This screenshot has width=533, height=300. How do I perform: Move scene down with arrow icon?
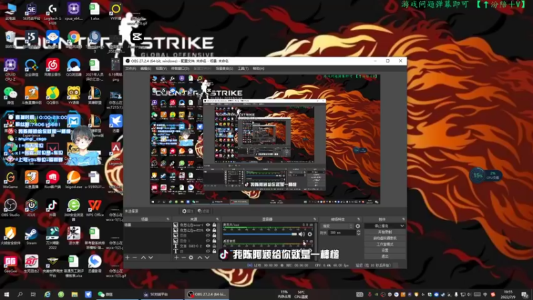pos(151,257)
